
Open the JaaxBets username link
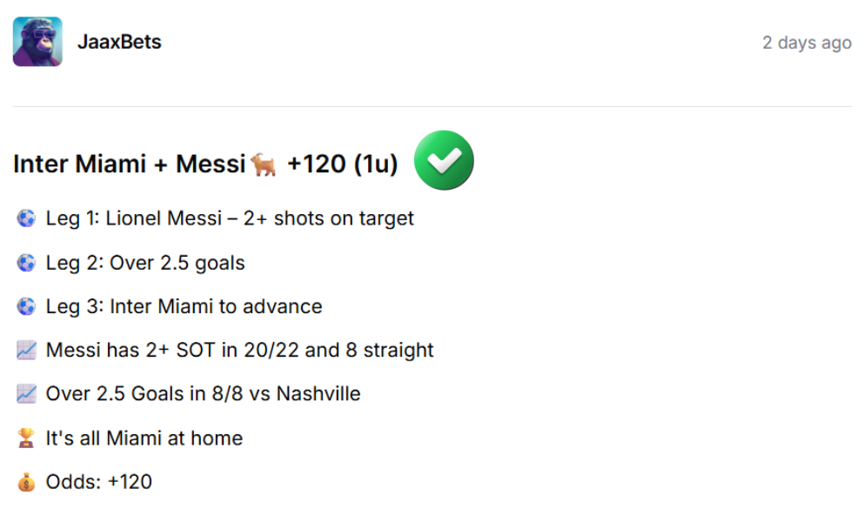[x=119, y=42]
